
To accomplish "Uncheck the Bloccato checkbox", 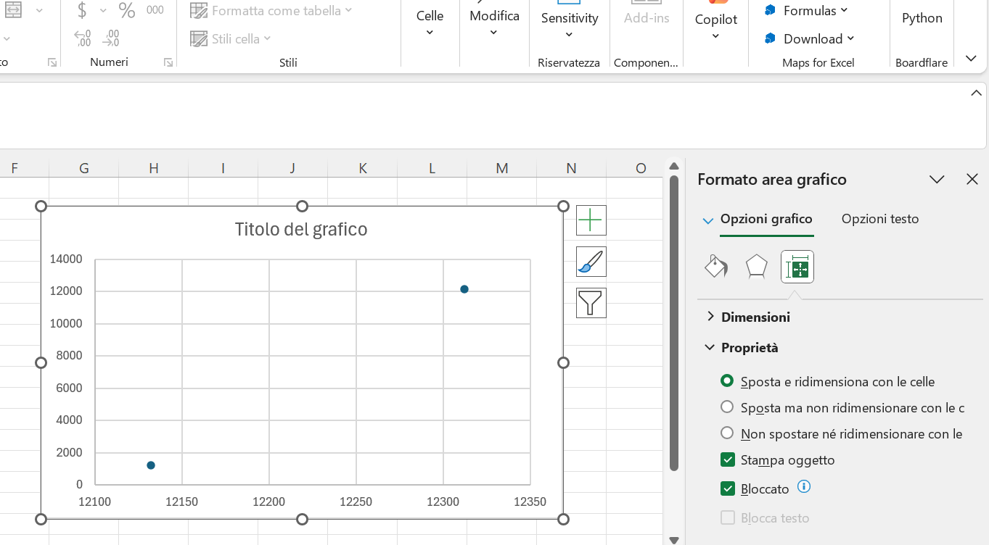I will coord(728,488).
